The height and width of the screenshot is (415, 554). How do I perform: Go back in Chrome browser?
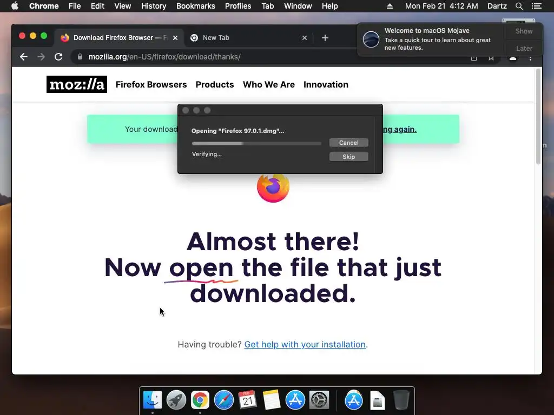[x=24, y=57]
